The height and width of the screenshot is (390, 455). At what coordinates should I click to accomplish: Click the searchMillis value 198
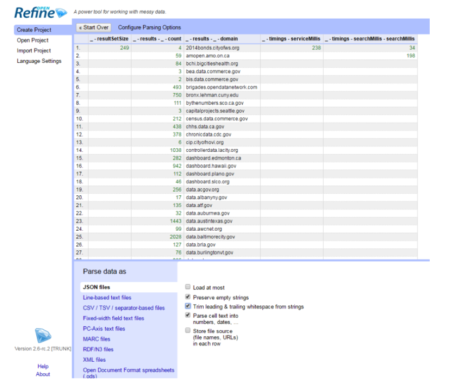click(x=411, y=56)
